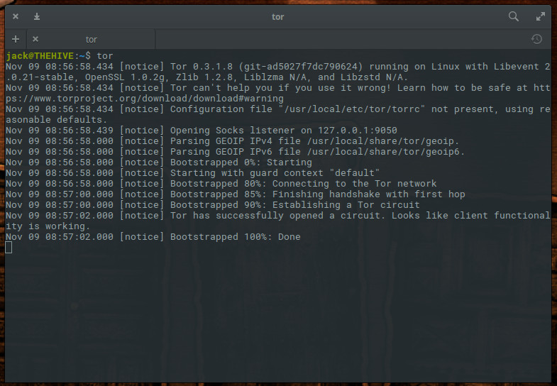Click the terminal cursor block
Image resolution: width=557 pixels, height=386 pixels.
(9, 247)
